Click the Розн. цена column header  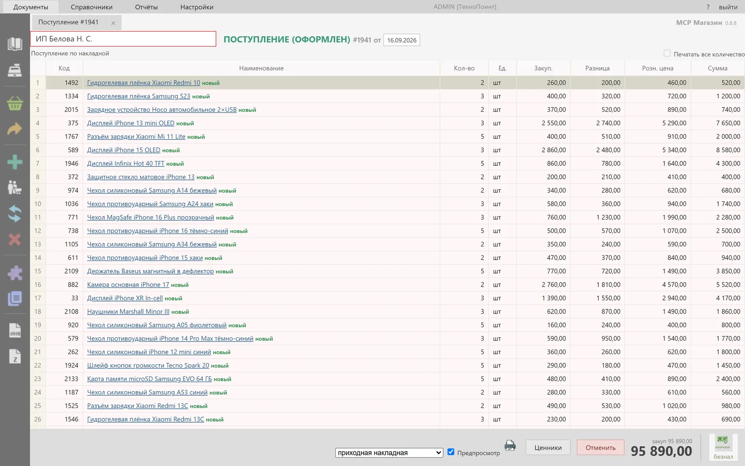click(657, 68)
